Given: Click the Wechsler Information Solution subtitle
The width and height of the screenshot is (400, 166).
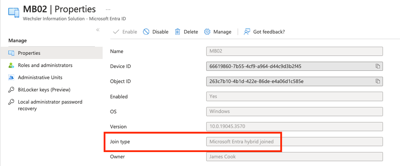Looking at the screenshot, I should coord(74,19).
